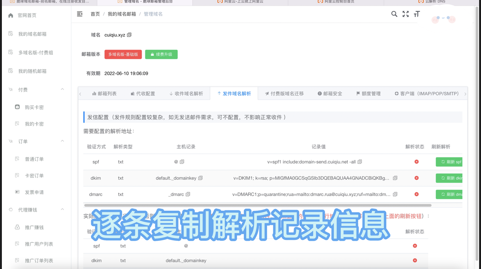This screenshot has height=269, width=481.
Task: Switch to the 收件域名解析 tab
Action: pyautogui.click(x=186, y=94)
